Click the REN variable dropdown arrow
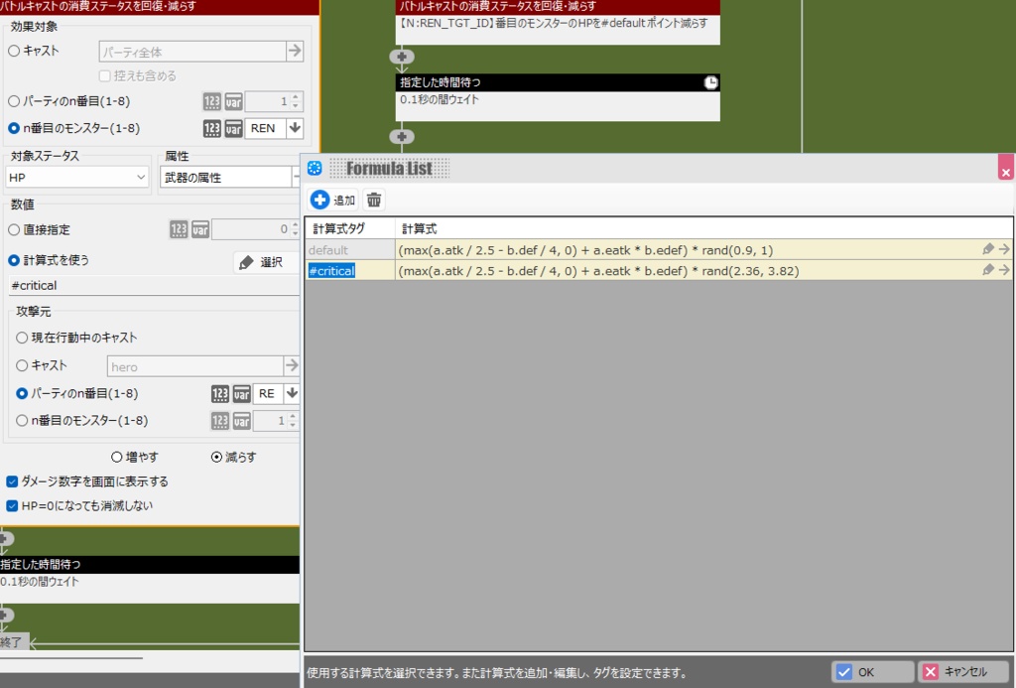 coord(295,128)
